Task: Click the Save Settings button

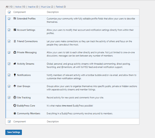Action: point(14,132)
